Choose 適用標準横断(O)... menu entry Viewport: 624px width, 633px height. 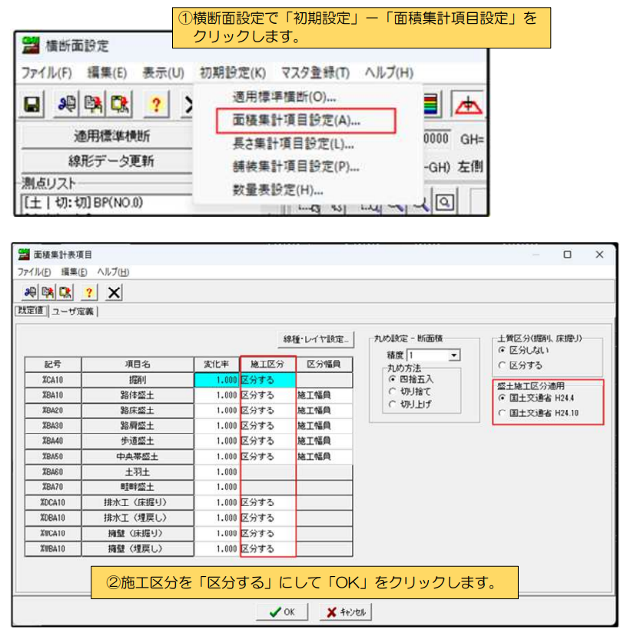click(x=284, y=97)
